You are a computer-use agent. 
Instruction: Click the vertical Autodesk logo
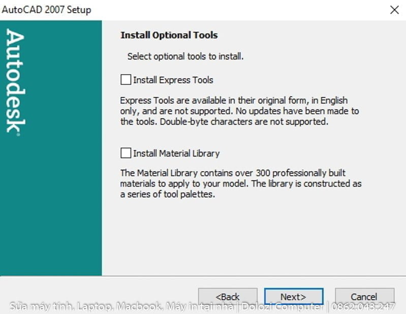[x=15, y=79]
